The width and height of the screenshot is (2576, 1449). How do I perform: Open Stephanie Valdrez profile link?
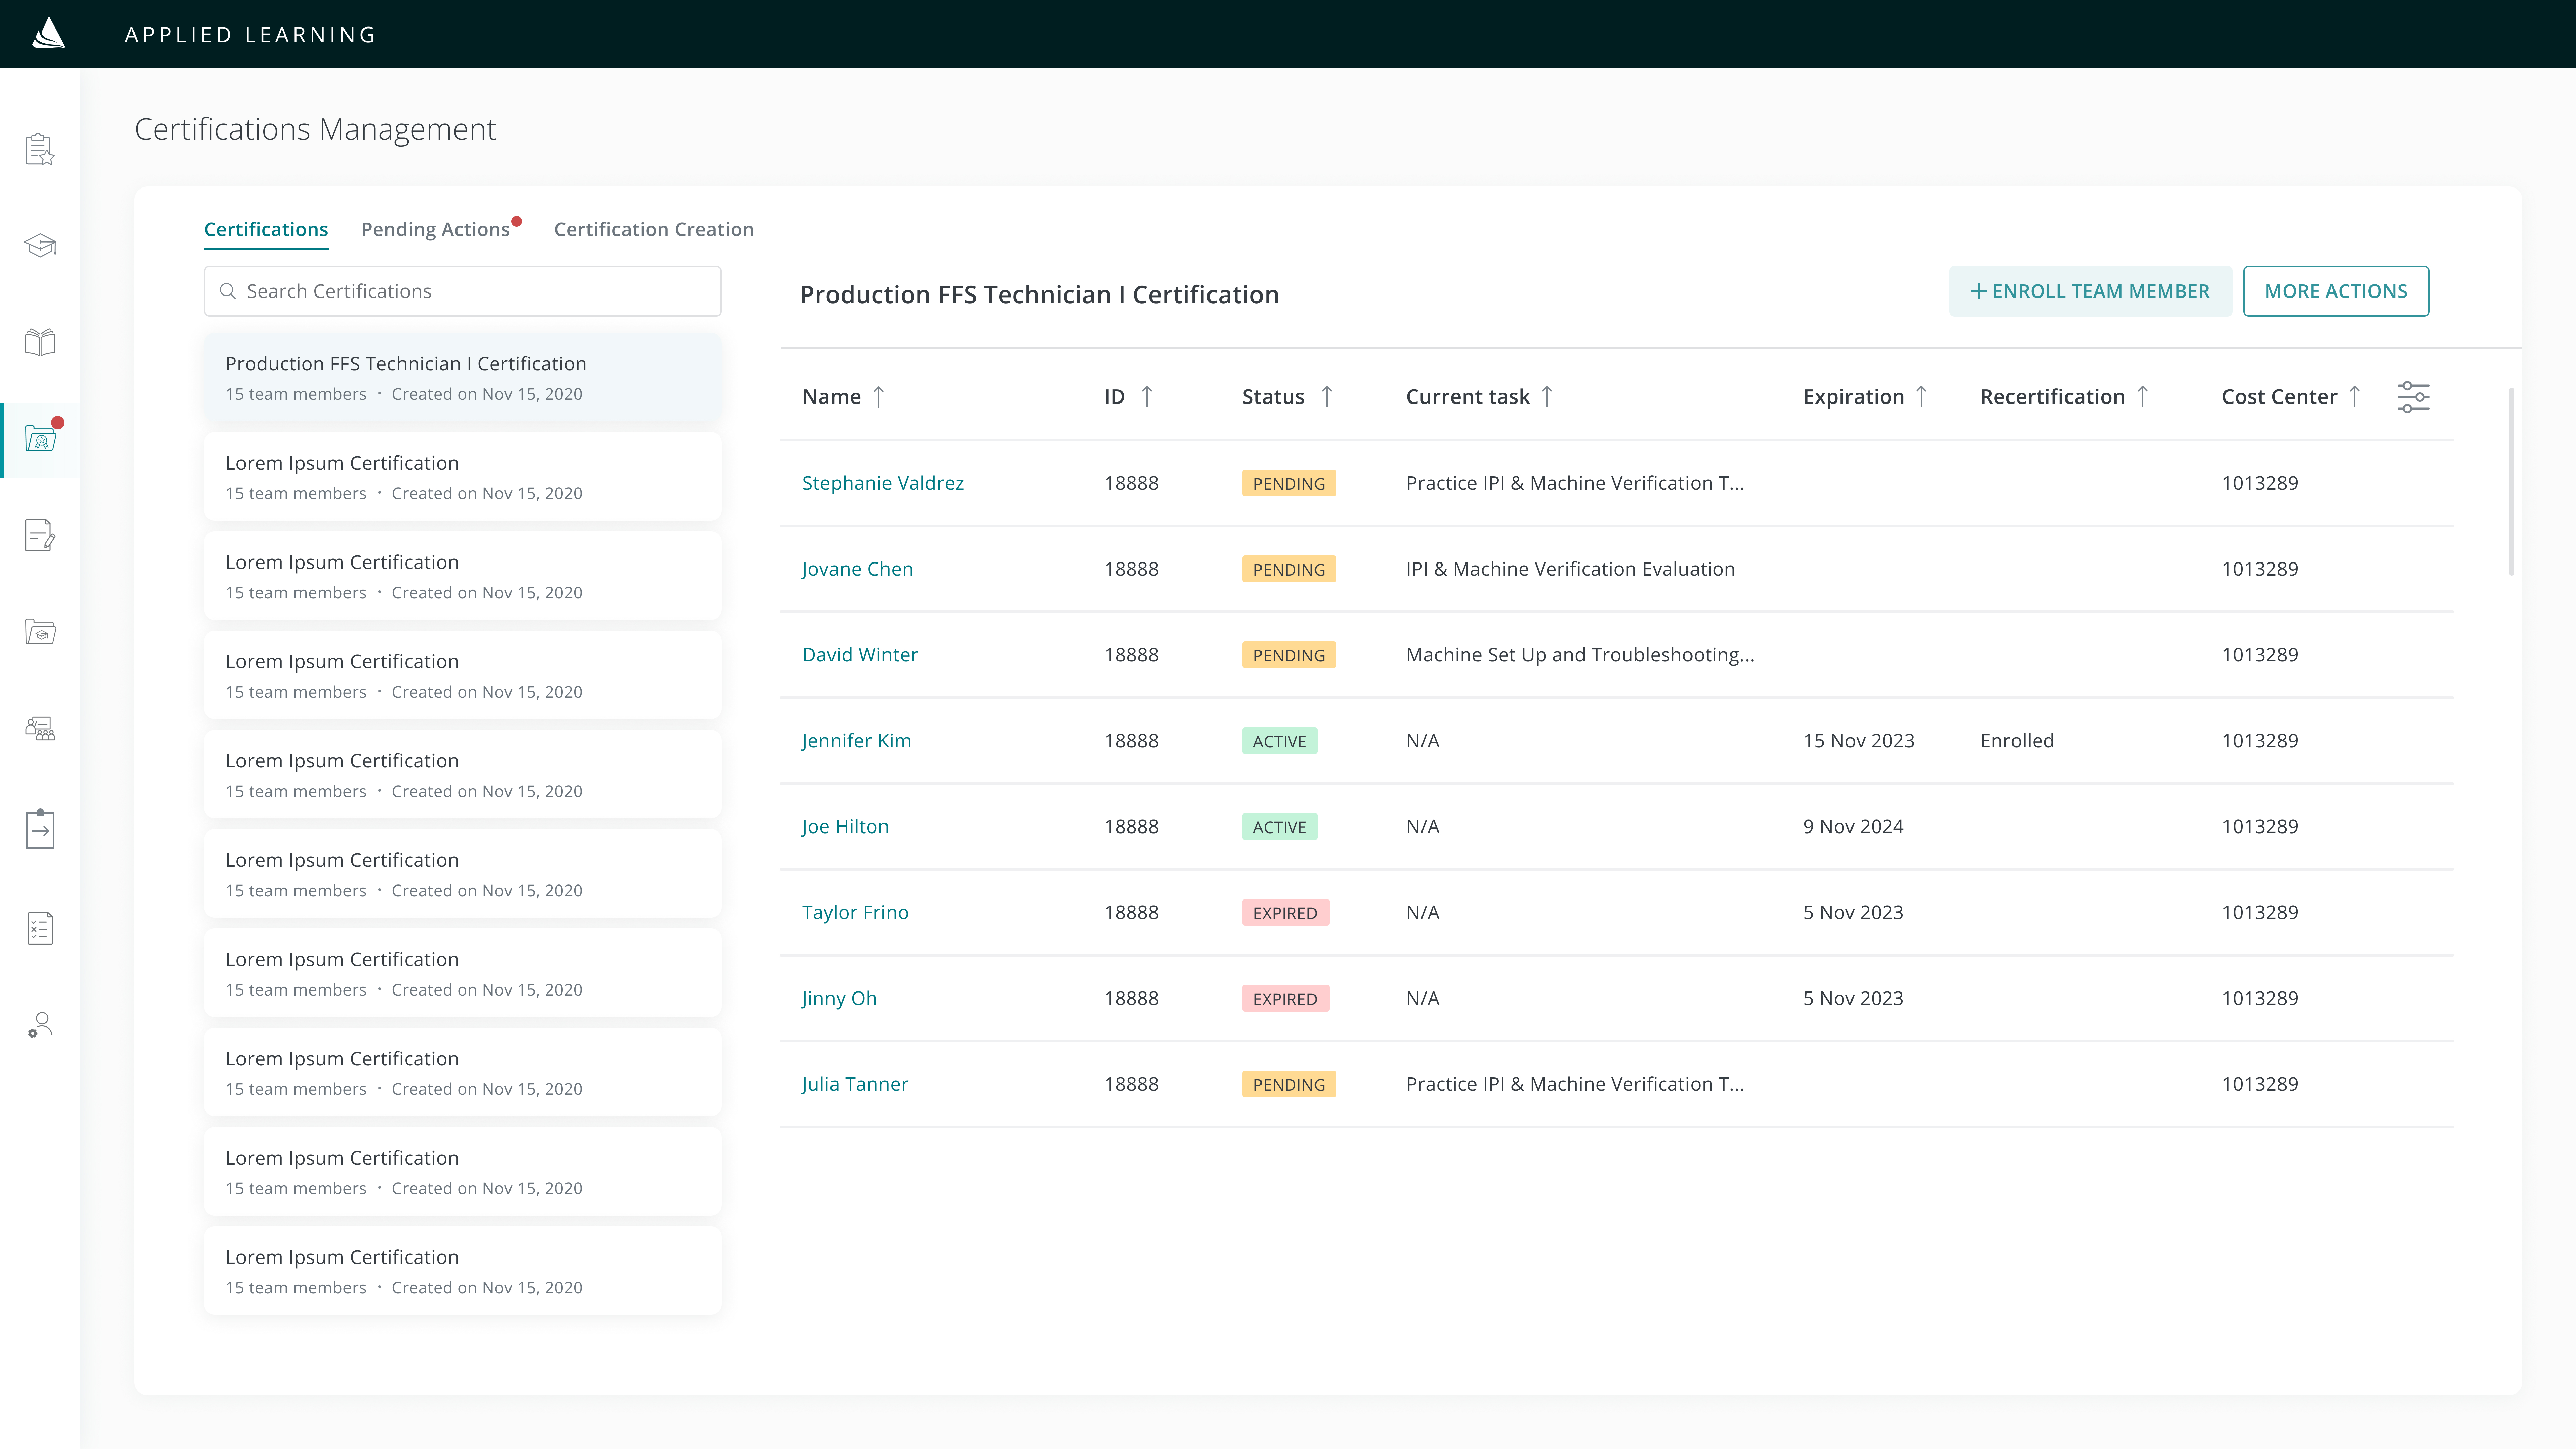coord(882,483)
